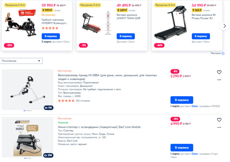Open three-dot menu for Армед велотренажер
This screenshot has width=230, height=162.
coord(219,80)
